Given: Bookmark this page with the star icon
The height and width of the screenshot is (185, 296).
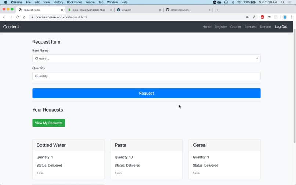Looking at the screenshot, I should pyautogui.click(x=254, y=17).
